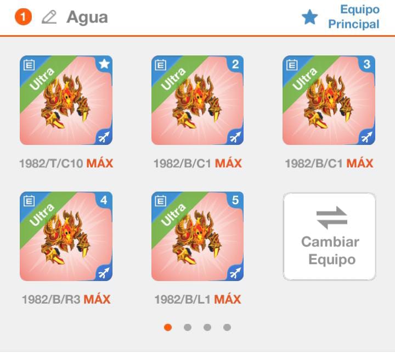This screenshot has height=359, width=395.
Task: Tap the calendar event icon on monster 4
Action: click(x=29, y=201)
